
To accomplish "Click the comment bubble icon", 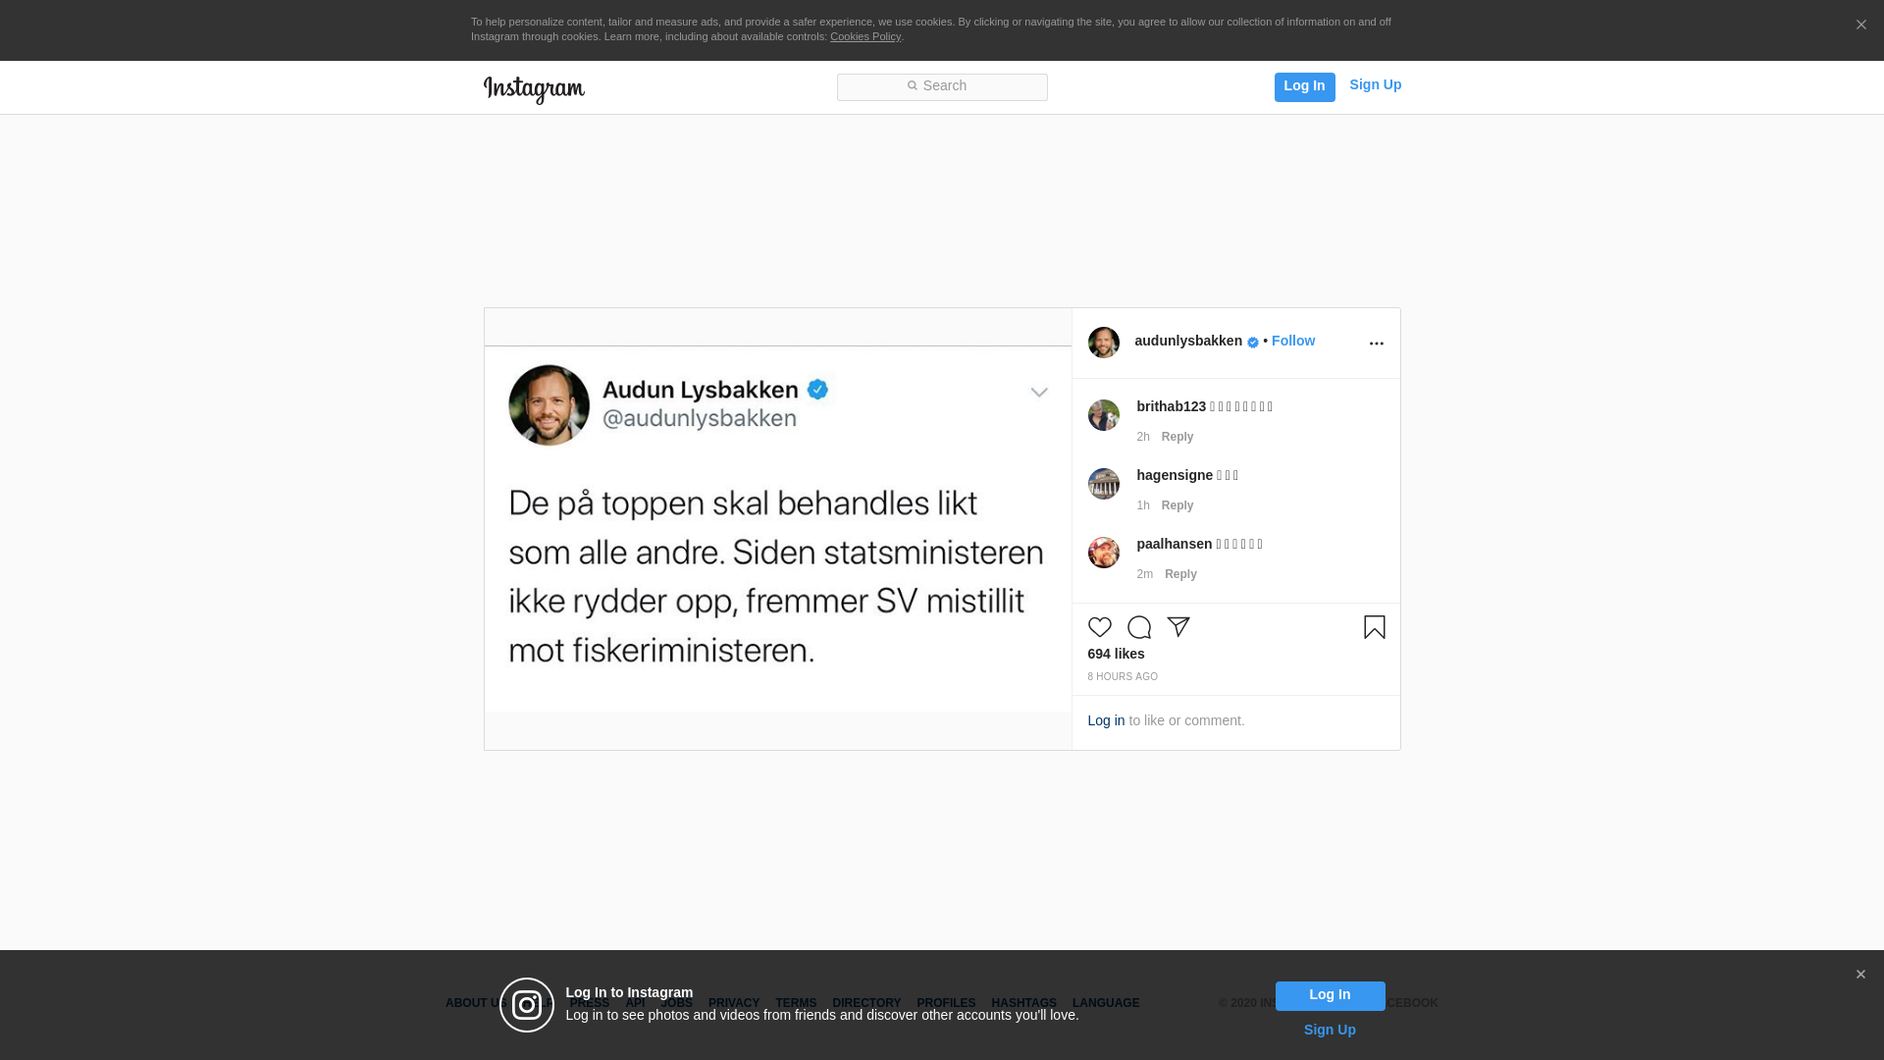I will point(1139,627).
